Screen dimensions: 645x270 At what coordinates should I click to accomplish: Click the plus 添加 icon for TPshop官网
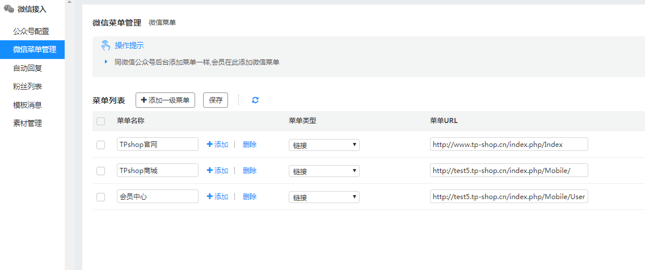[209, 145]
